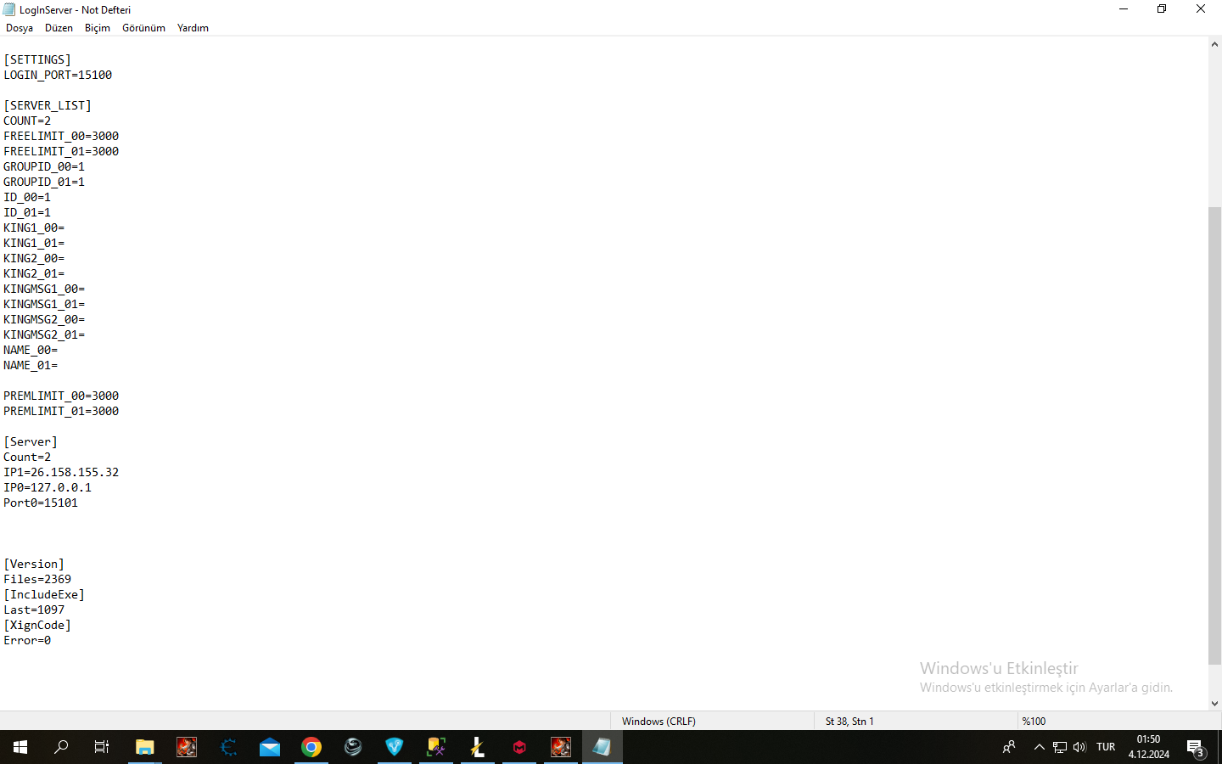Open the blue shield V app in taskbar
Image resolution: width=1222 pixels, height=764 pixels.
tap(395, 747)
